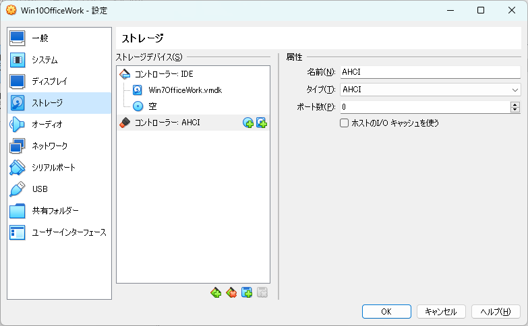The image size is (528, 326).
Task: Open the システム settings category
Action: (59, 60)
